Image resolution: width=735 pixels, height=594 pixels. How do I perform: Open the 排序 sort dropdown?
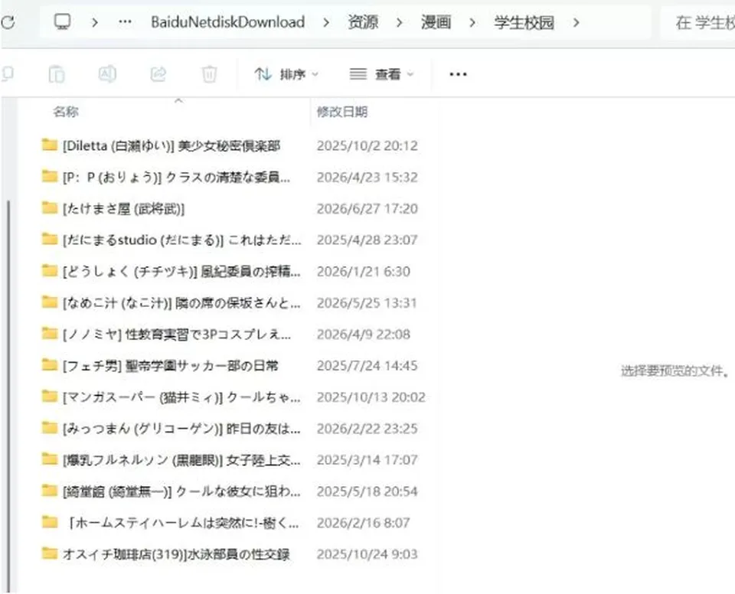tap(286, 74)
